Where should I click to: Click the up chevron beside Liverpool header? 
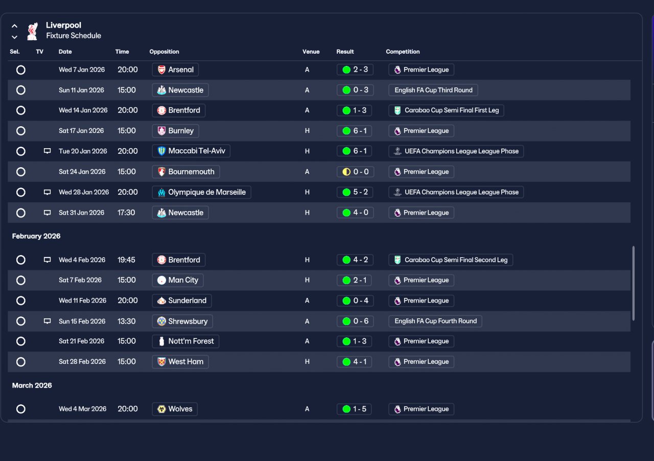14,26
